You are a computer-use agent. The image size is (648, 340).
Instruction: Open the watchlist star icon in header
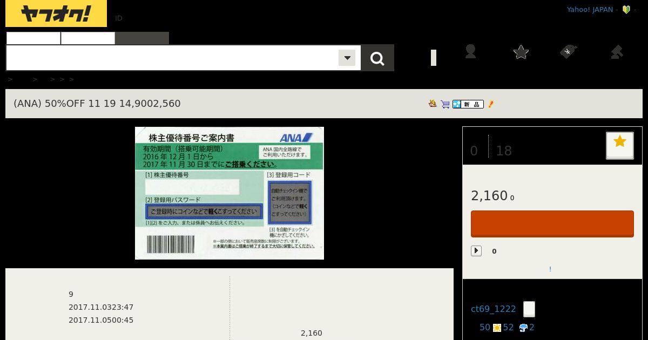click(521, 52)
